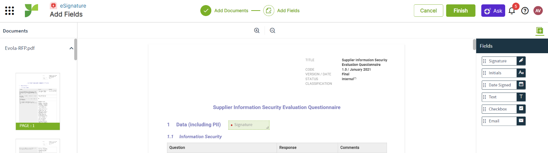Click the '1.1 Information Security' heading
The height and width of the screenshot is (153, 548).
pos(194,137)
